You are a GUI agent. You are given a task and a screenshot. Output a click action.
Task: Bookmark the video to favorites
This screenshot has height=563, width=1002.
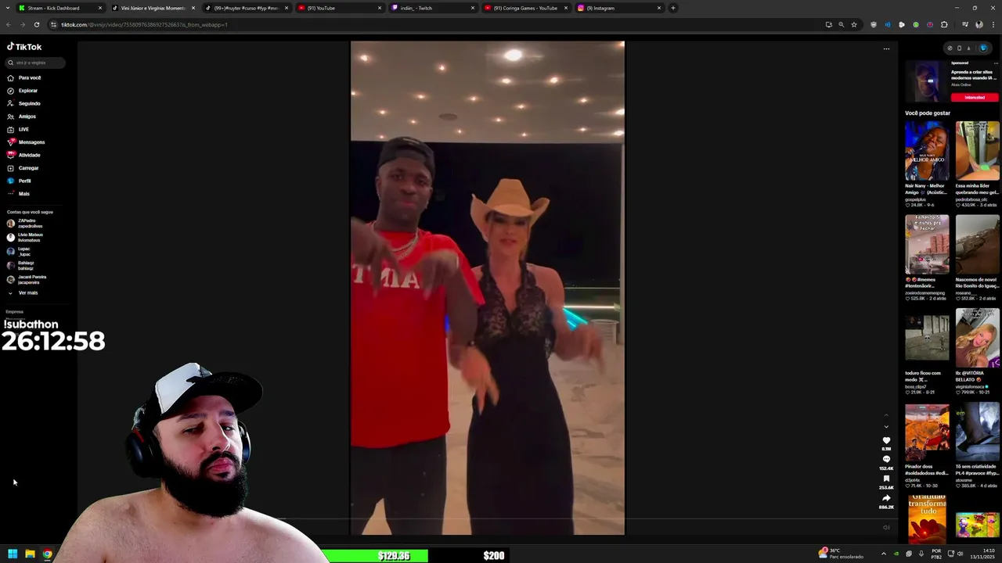click(886, 479)
